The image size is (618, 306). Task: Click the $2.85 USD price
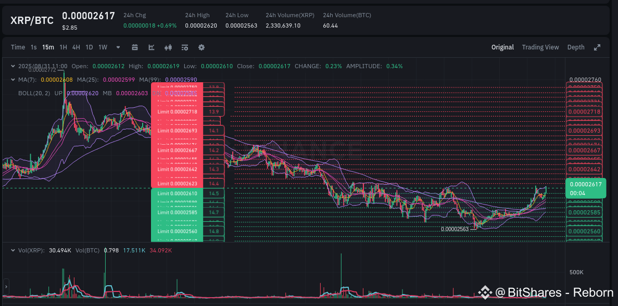coord(69,28)
